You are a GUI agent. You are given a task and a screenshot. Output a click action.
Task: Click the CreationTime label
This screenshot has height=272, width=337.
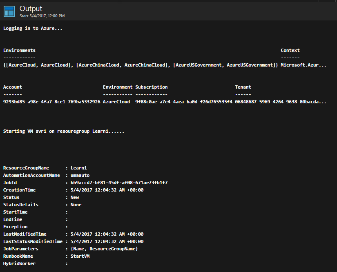(19, 190)
